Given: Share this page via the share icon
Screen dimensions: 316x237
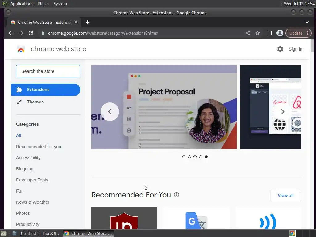Looking at the screenshot, I should pos(248,33).
